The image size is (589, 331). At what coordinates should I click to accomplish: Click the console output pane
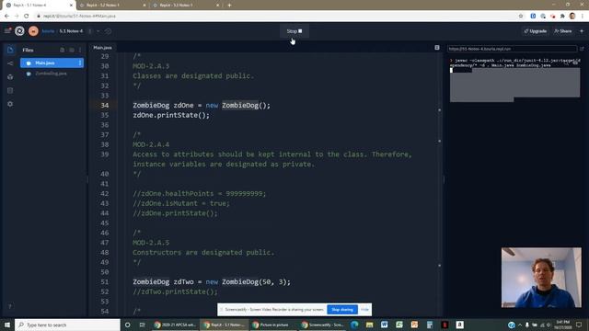pos(515,150)
